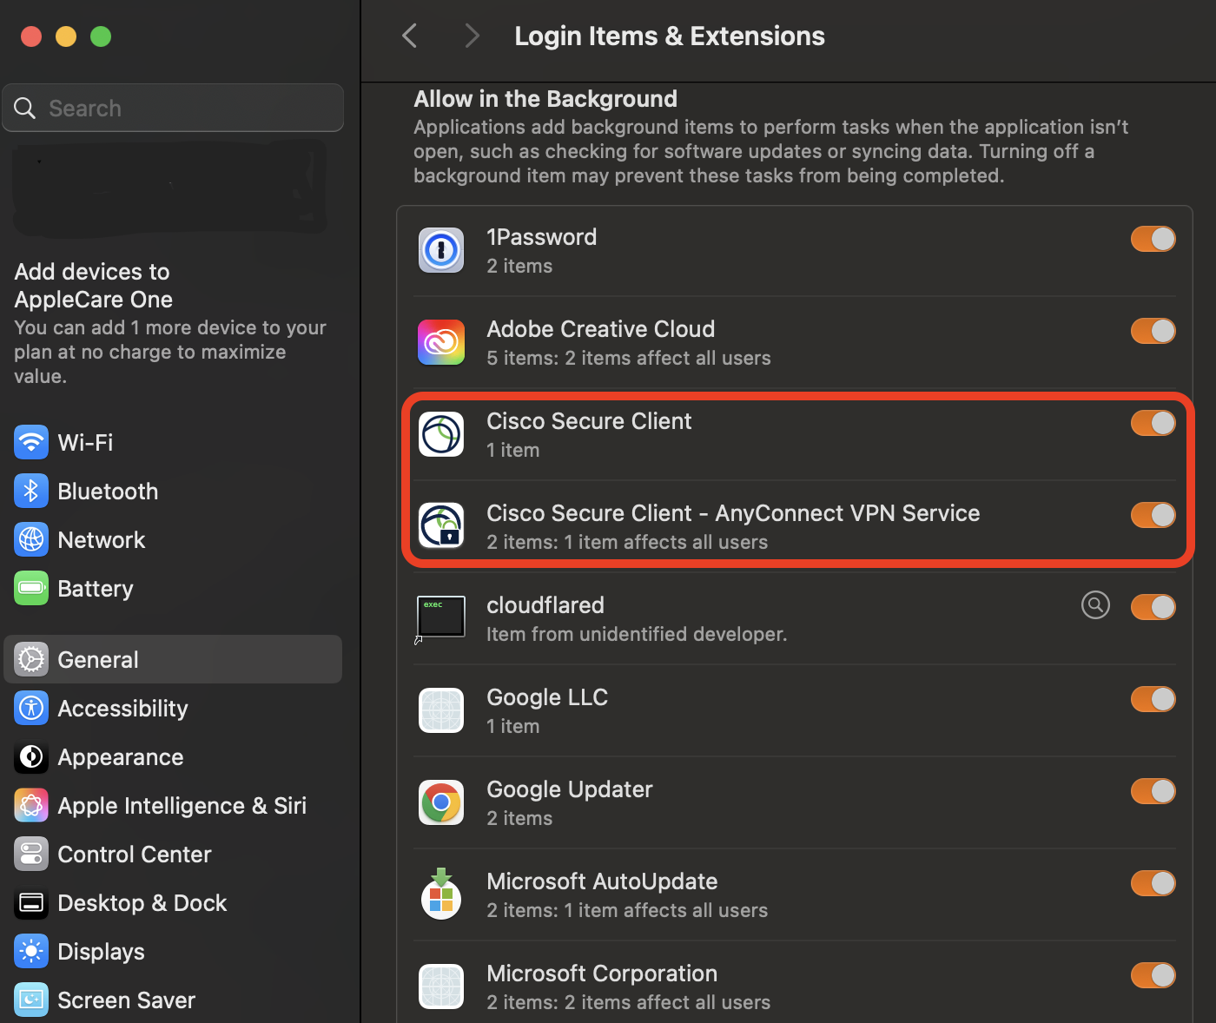Screen dimensions: 1216x1023
Task: Click the AnyConnect VPN Service lock icon
Action: click(441, 526)
